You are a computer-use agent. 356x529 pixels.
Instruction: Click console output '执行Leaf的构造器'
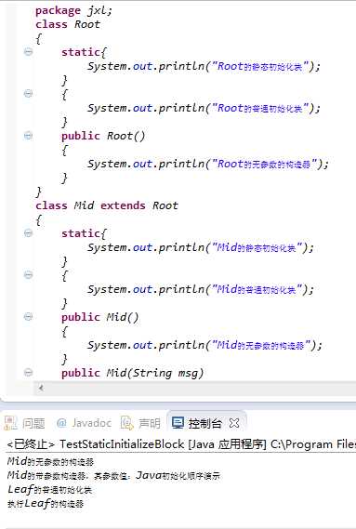tap(46, 504)
